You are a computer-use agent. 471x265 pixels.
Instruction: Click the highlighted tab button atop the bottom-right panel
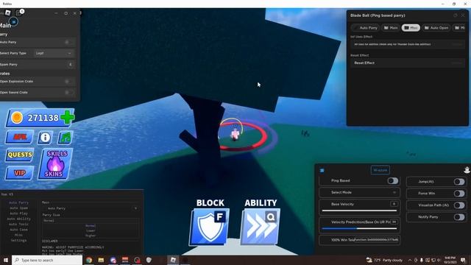(x=380, y=170)
